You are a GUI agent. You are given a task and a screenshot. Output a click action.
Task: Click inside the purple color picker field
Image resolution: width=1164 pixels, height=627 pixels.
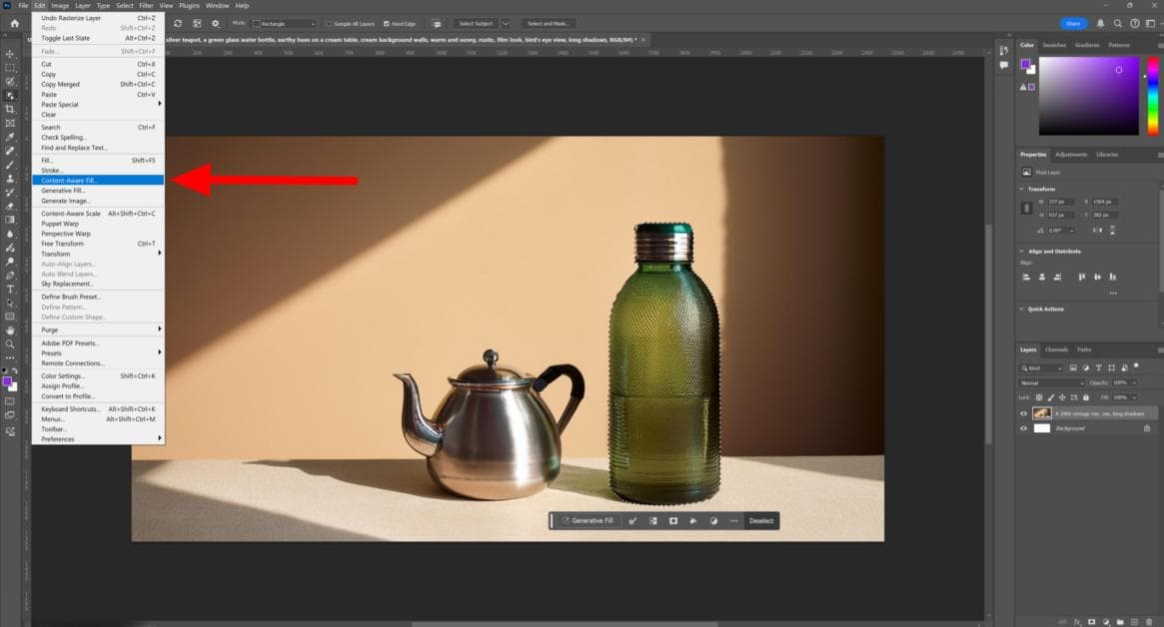tap(1088, 97)
